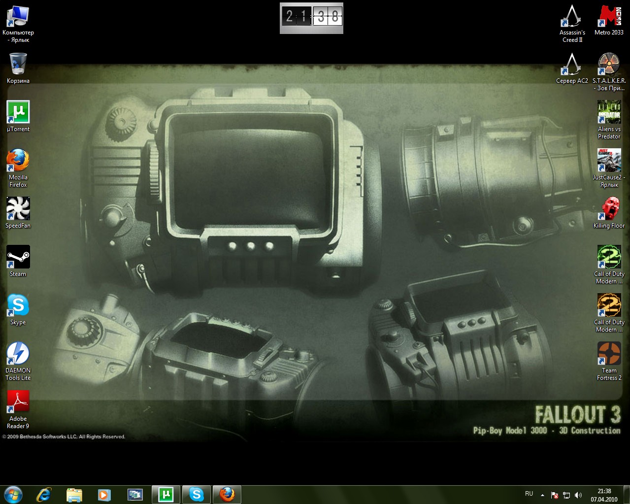Launch Internet Explorer from the taskbar
The height and width of the screenshot is (504, 630).
(x=44, y=495)
